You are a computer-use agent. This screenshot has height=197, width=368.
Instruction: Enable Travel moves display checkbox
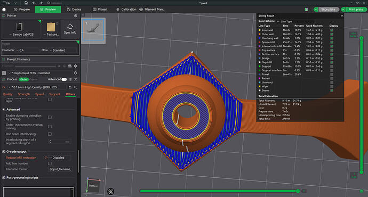[332, 74]
